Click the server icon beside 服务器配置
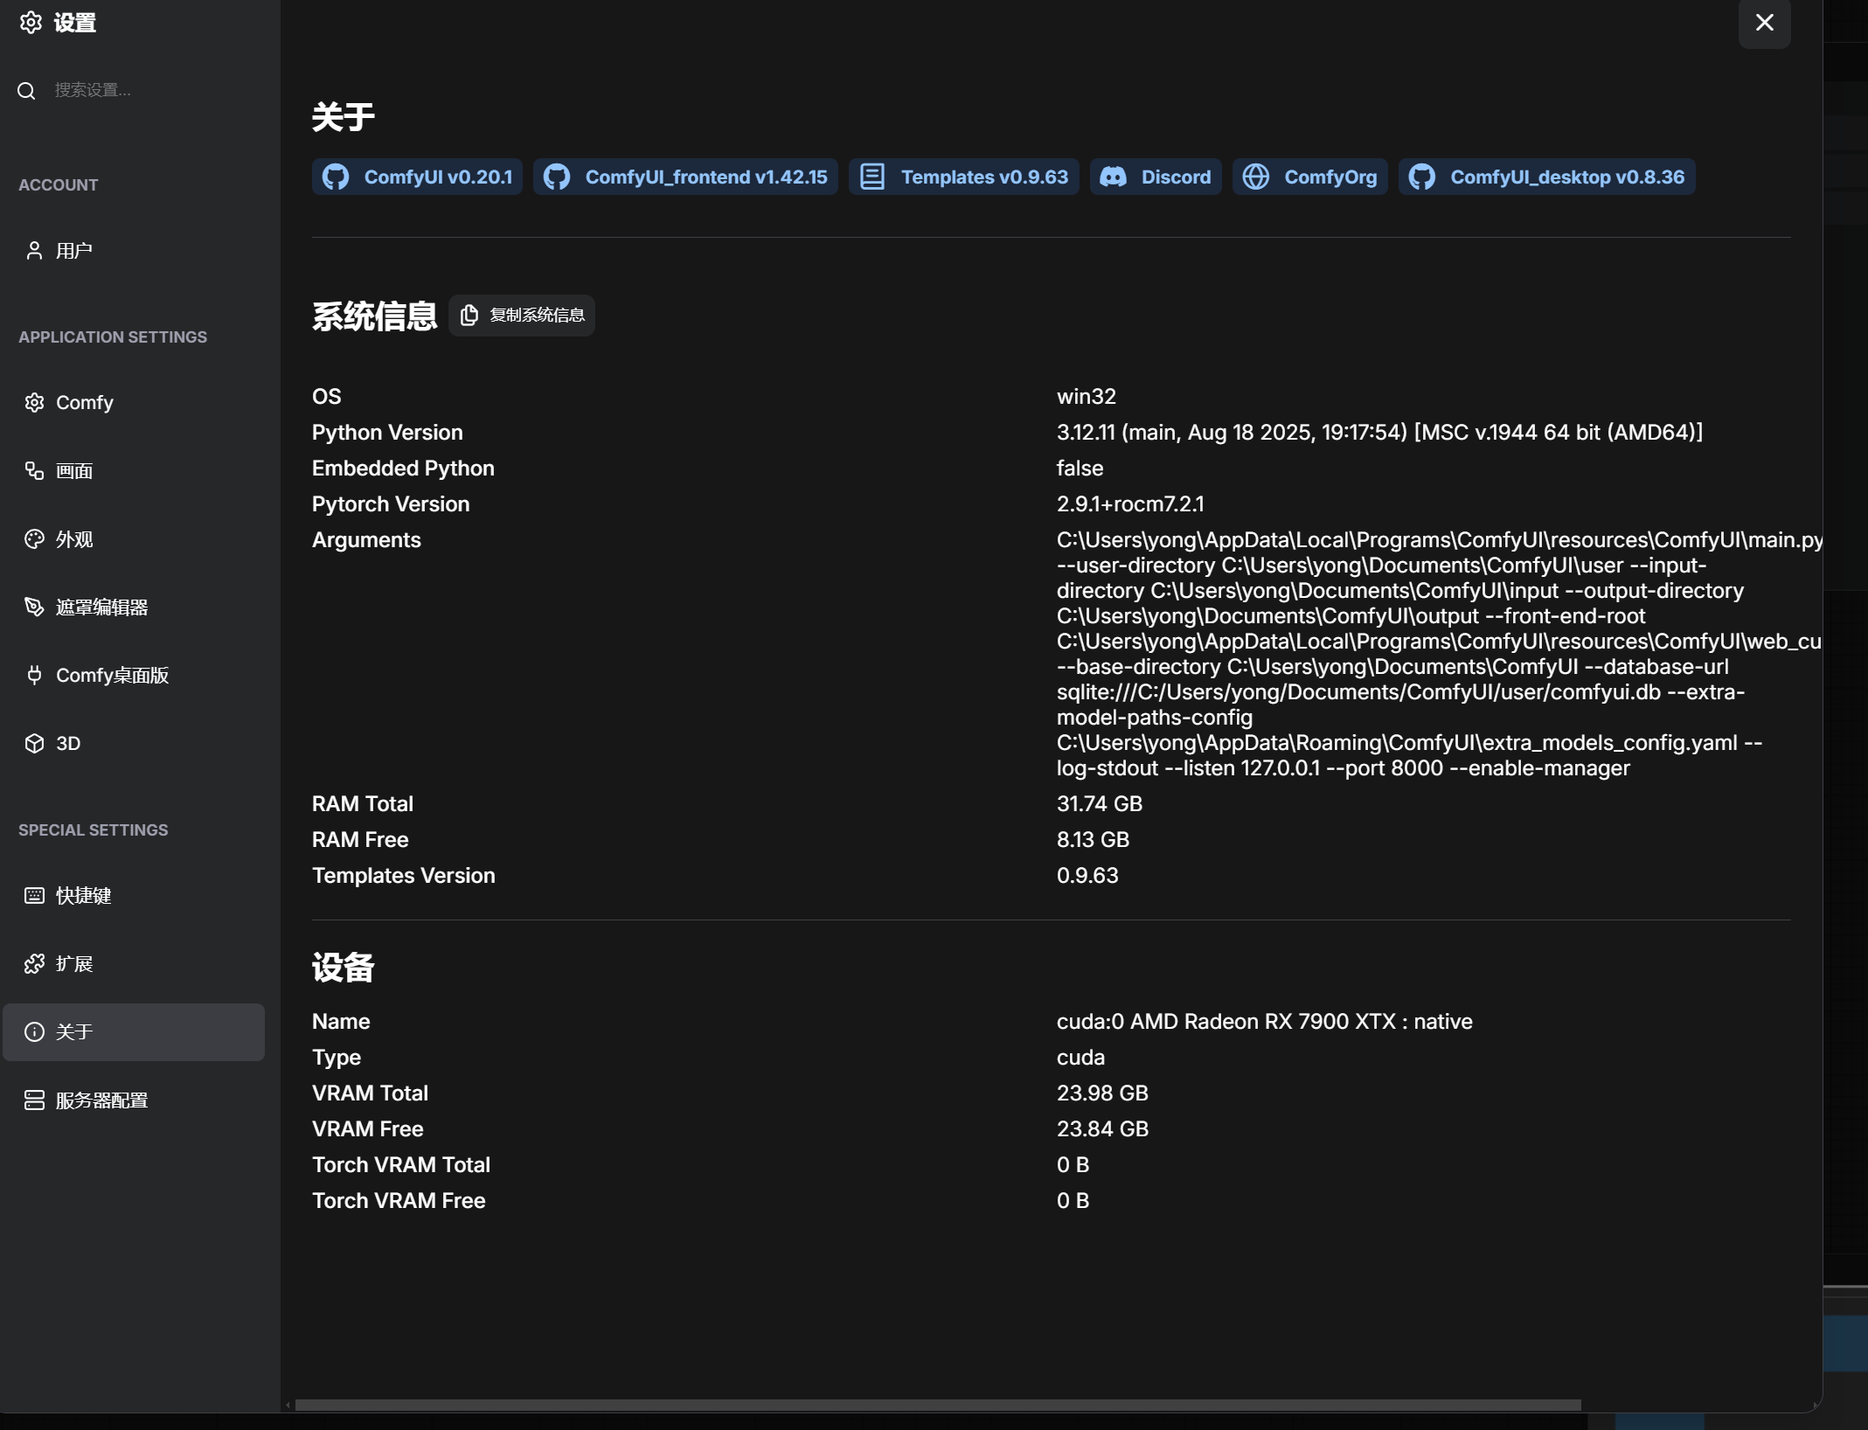The height and width of the screenshot is (1430, 1868). coord(34,1100)
